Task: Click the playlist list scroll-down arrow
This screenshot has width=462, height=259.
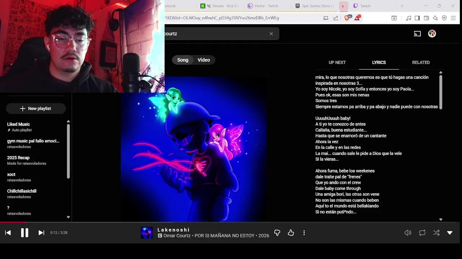Action: tap(68, 217)
